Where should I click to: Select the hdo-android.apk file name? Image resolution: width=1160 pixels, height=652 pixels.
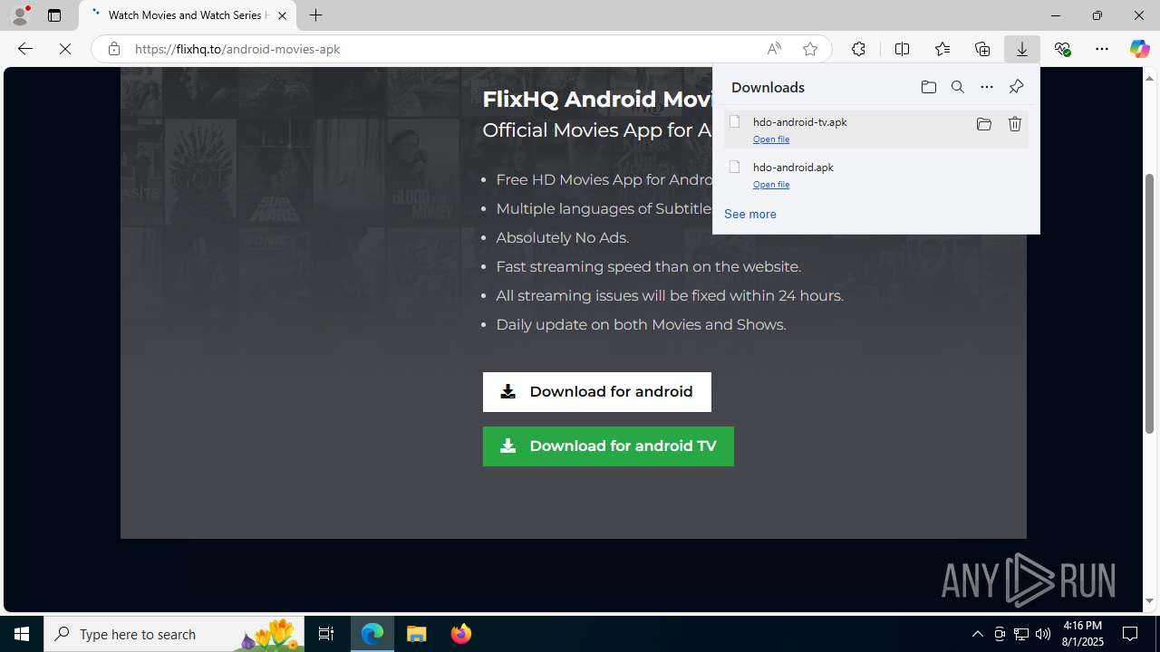click(793, 168)
